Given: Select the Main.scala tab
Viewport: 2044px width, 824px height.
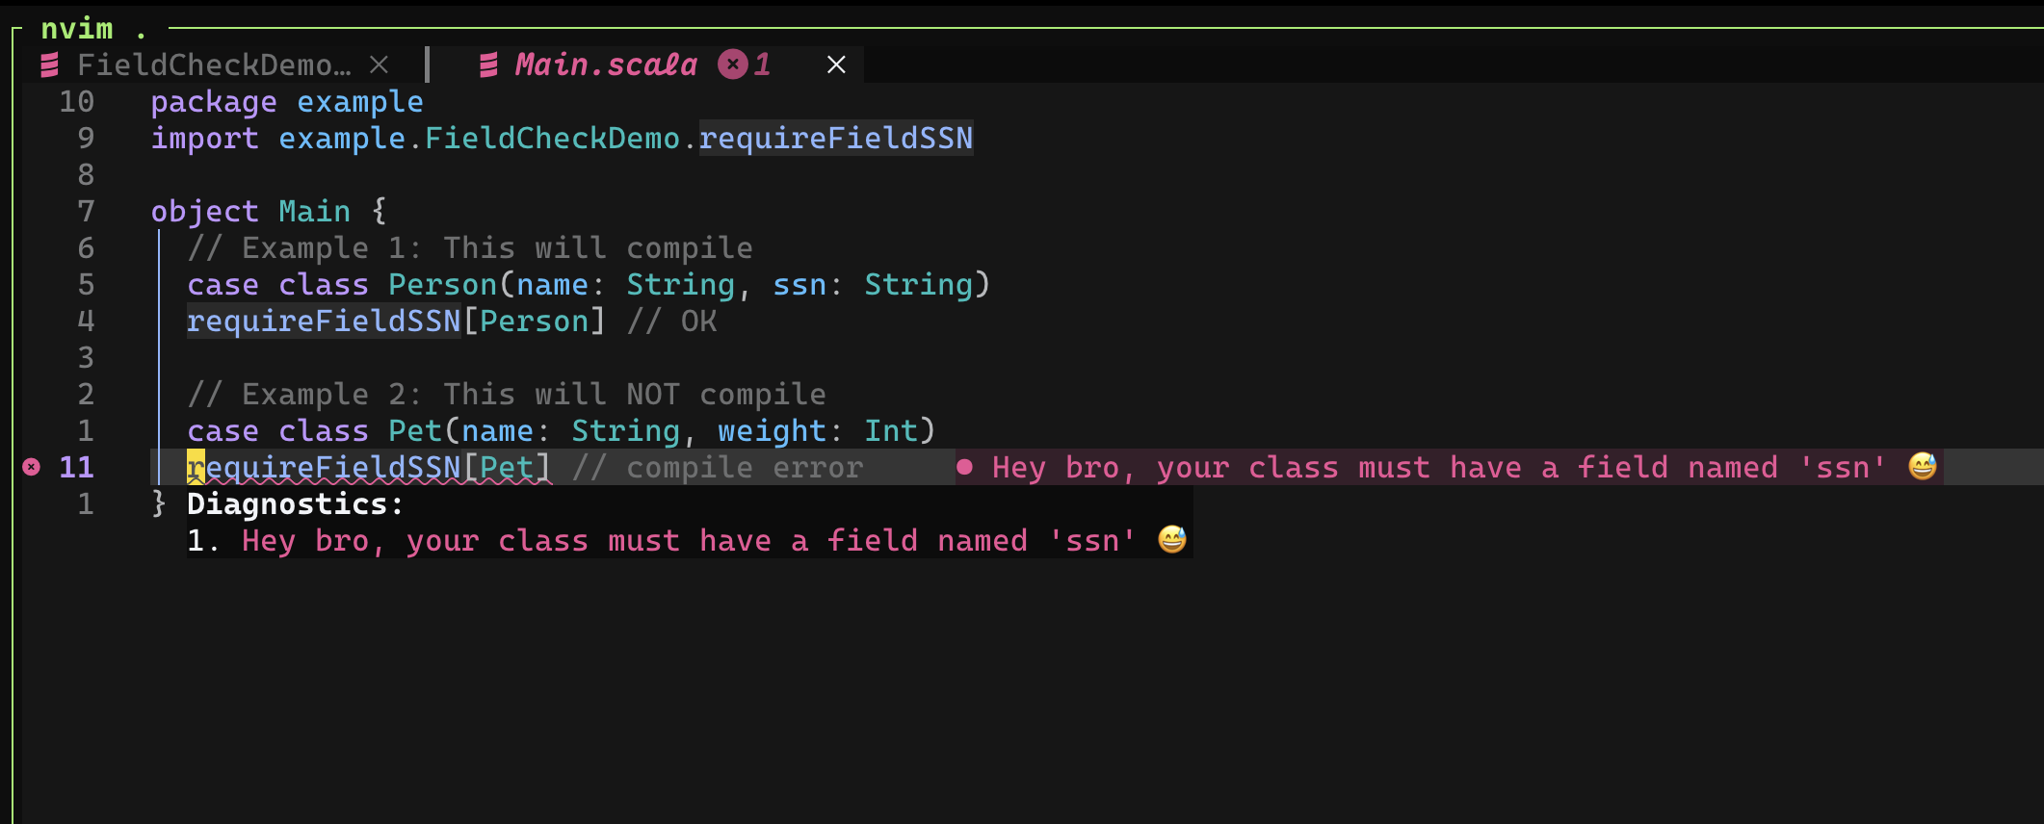Looking at the screenshot, I should tap(606, 64).
